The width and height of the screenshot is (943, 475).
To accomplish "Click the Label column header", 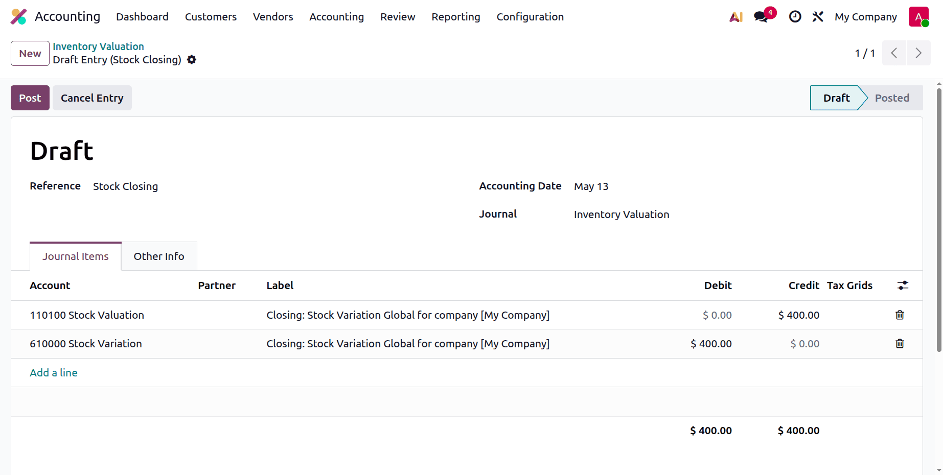I will (x=280, y=286).
